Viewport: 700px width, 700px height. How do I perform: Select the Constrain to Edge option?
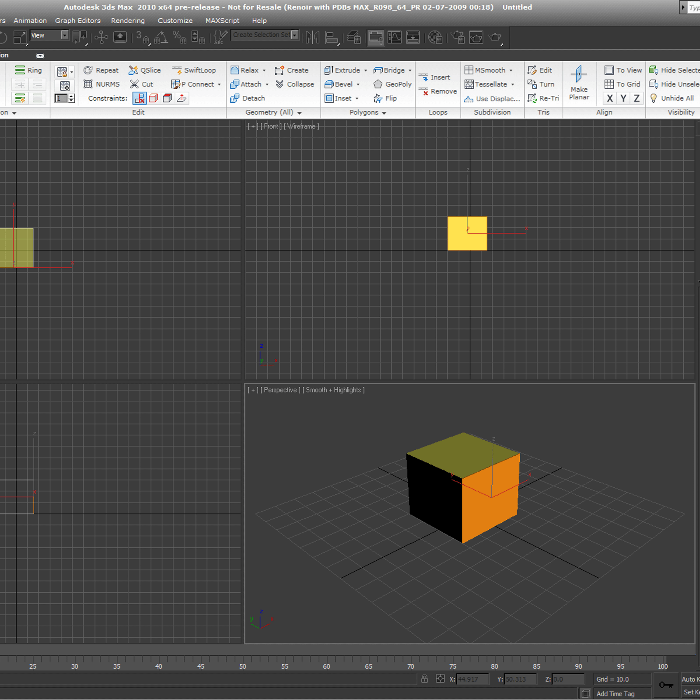click(154, 98)
